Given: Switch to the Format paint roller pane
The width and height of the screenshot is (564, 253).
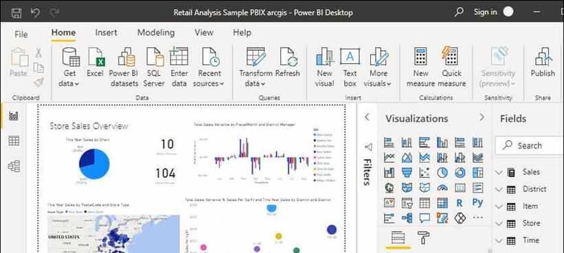Looking at the screenshot, I should (x=423, y=237).
